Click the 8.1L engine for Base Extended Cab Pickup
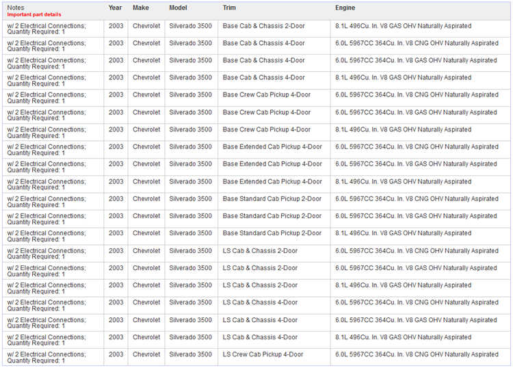The height and width of the screenshot is (368, 513). pos(403,181)
